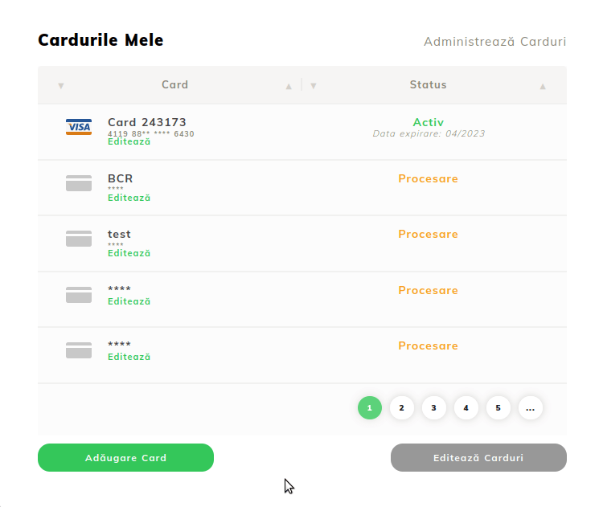Sort Status column descending with the down arrow
Image resolution: width=599 pixels, height=507 pixels.
(314, 86)
